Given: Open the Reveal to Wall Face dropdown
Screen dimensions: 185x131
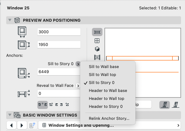Looking at the screenshot, I should [x=78, y=86].
